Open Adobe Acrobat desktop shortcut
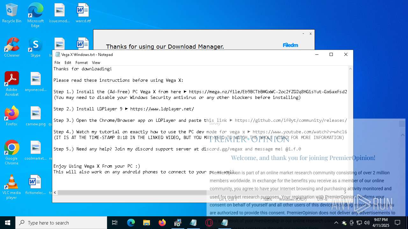408x229 pixels. pos(12,84)
